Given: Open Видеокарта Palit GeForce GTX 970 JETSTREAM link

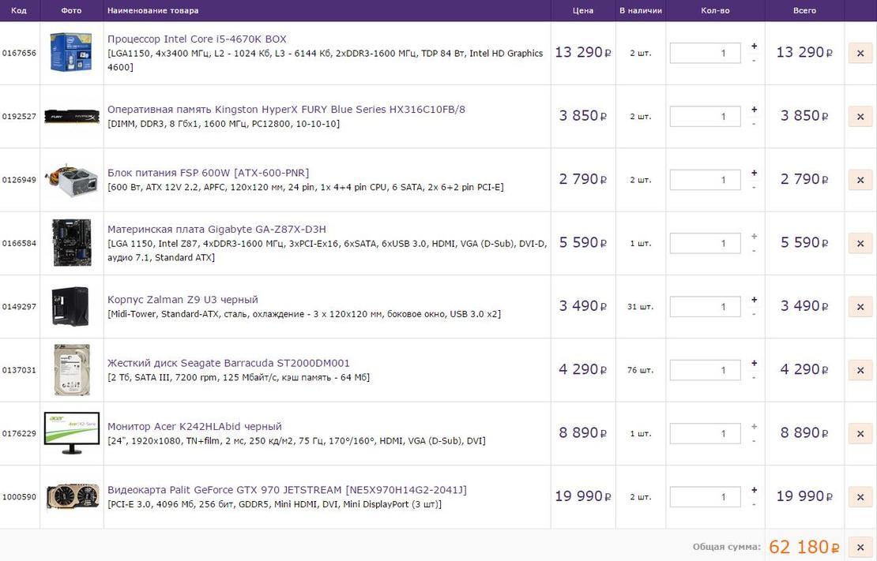Looking at the screenshot, I should (287, 490).
